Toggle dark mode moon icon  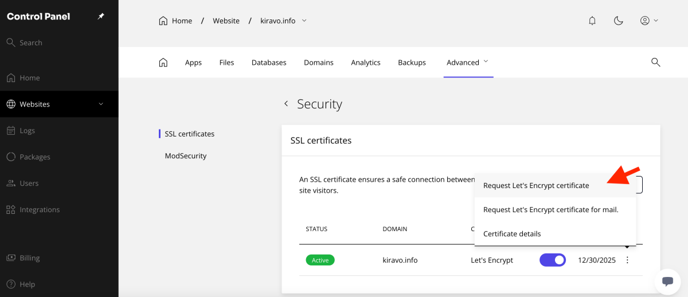[x=618, y=21]
